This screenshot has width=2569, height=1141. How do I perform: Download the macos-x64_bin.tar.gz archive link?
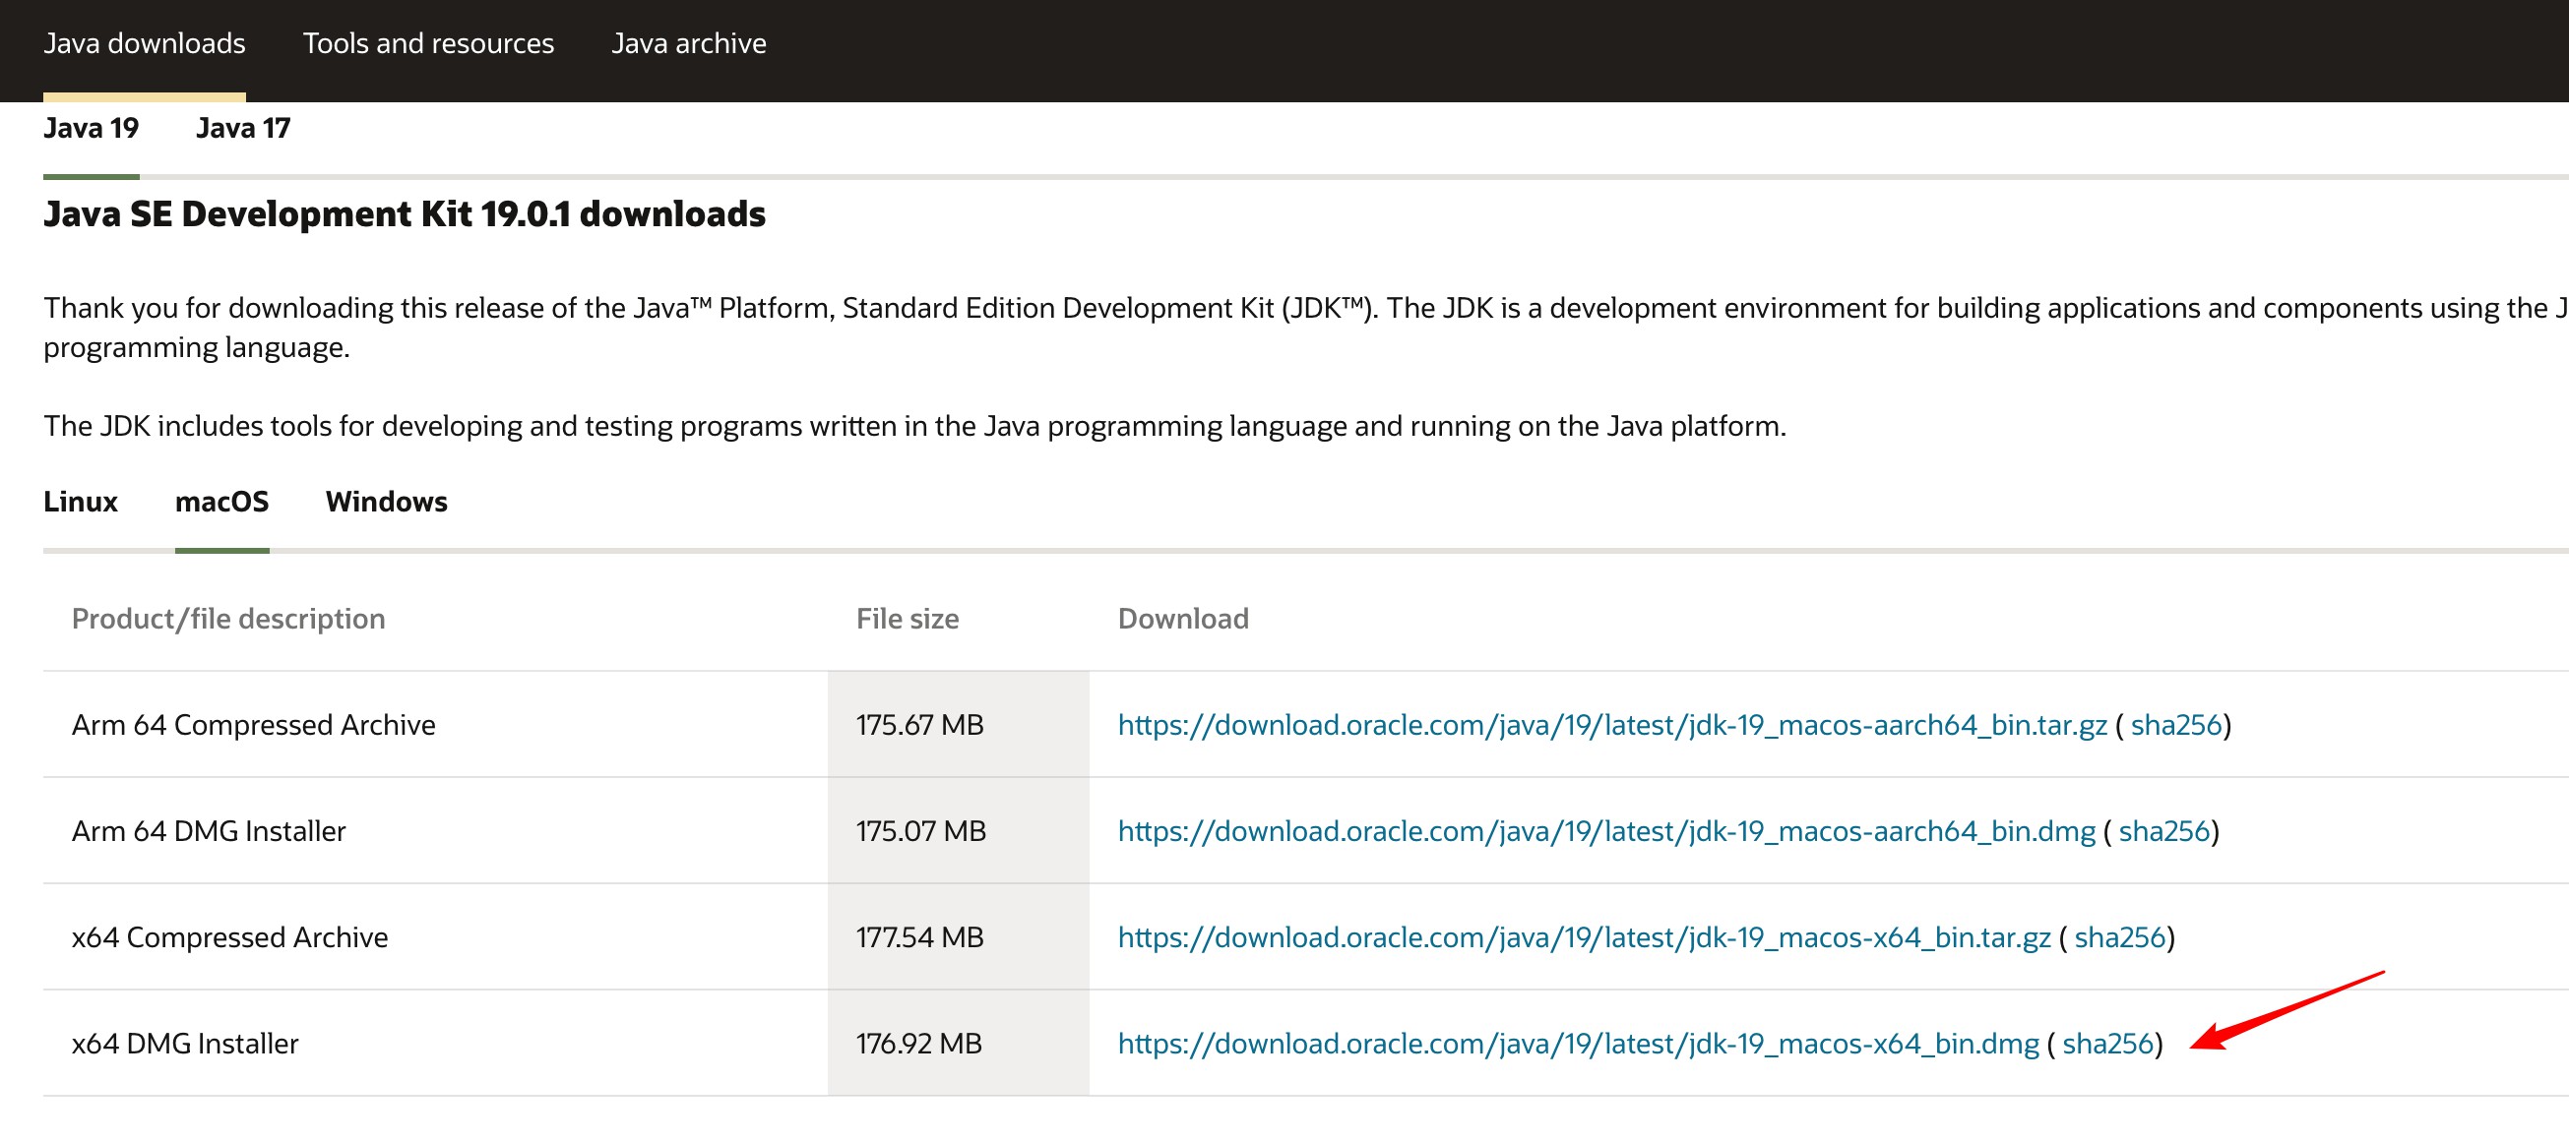tap(1584, 938)
